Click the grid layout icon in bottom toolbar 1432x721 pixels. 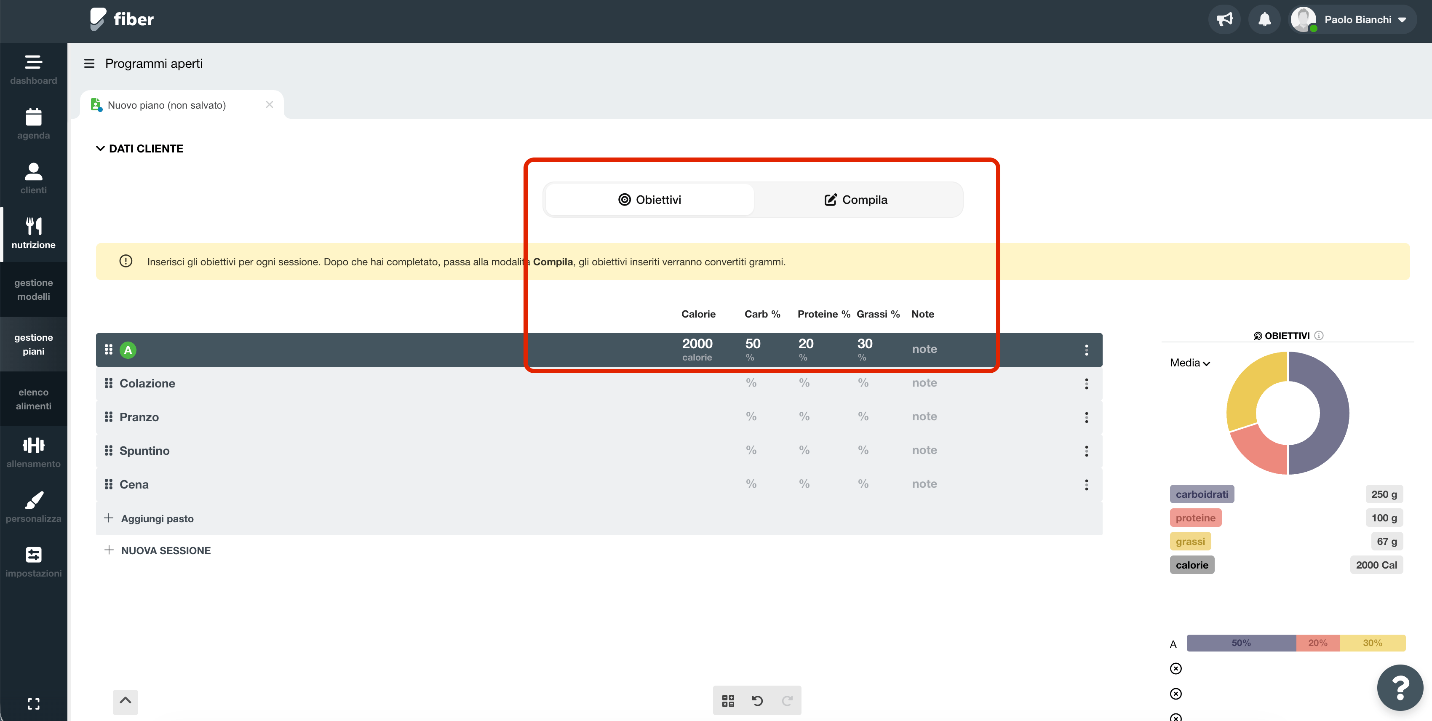point(728,700)
